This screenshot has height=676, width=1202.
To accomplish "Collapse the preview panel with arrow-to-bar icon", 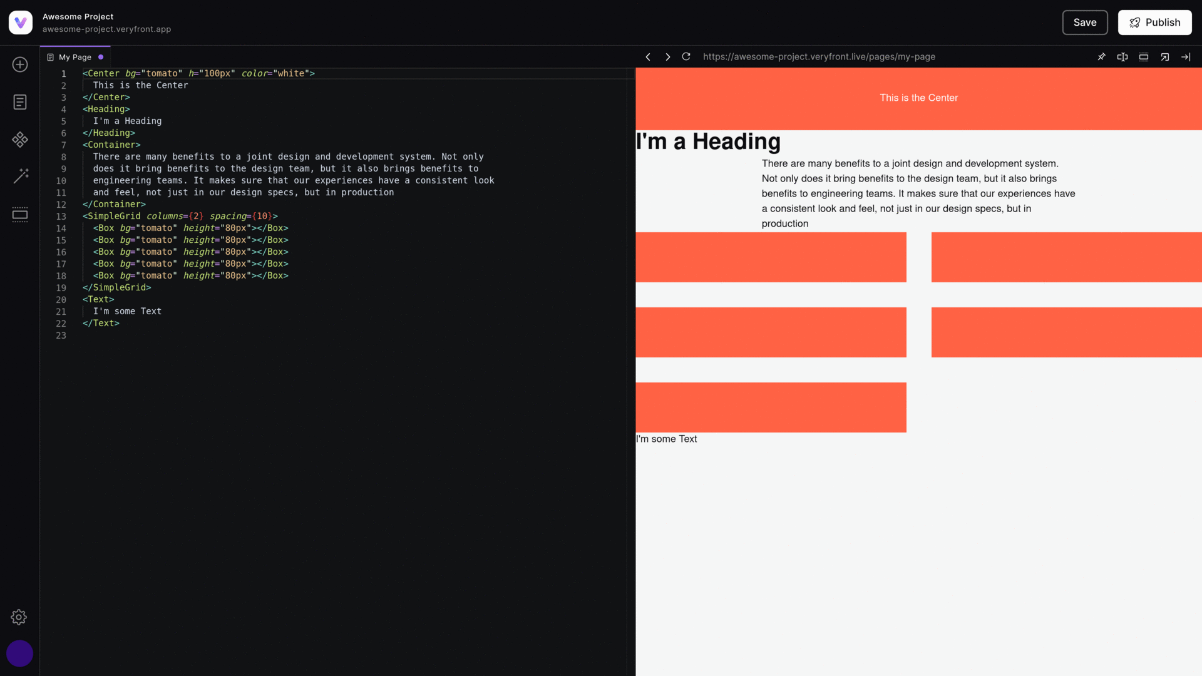I will click(1186, 57).
